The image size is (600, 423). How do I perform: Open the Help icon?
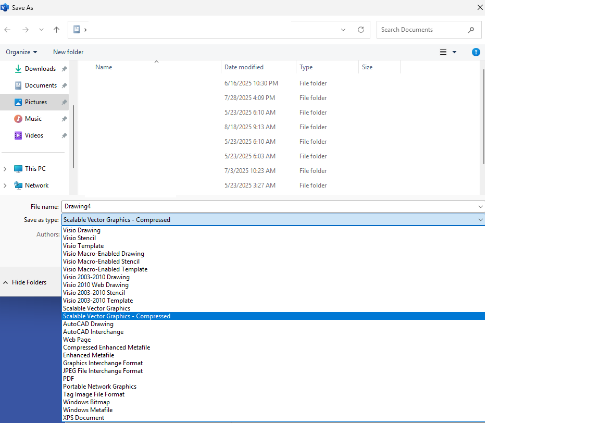tap(476, 53)
